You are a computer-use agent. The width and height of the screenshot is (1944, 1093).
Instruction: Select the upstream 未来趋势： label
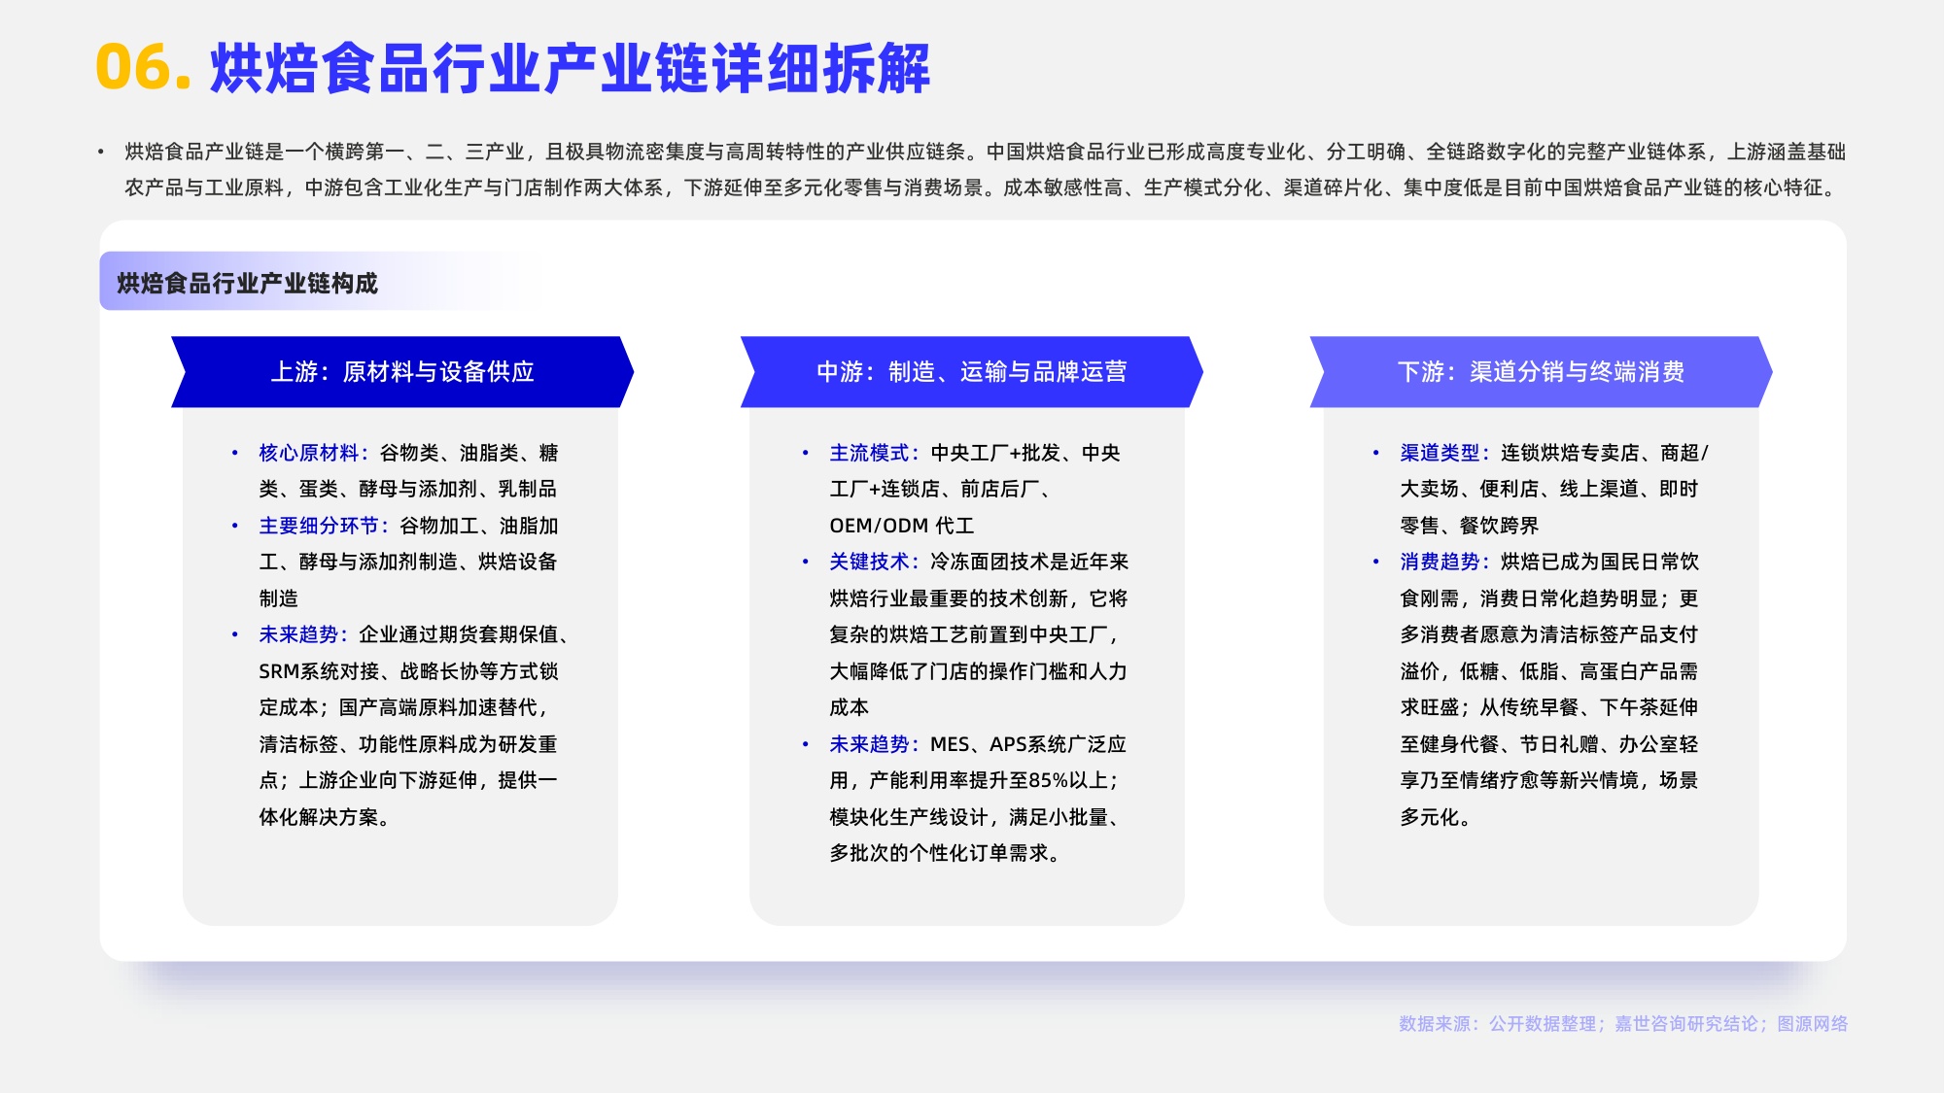(304, 634)
